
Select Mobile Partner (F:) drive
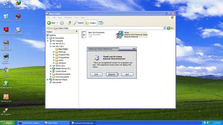tap(63, 68)
